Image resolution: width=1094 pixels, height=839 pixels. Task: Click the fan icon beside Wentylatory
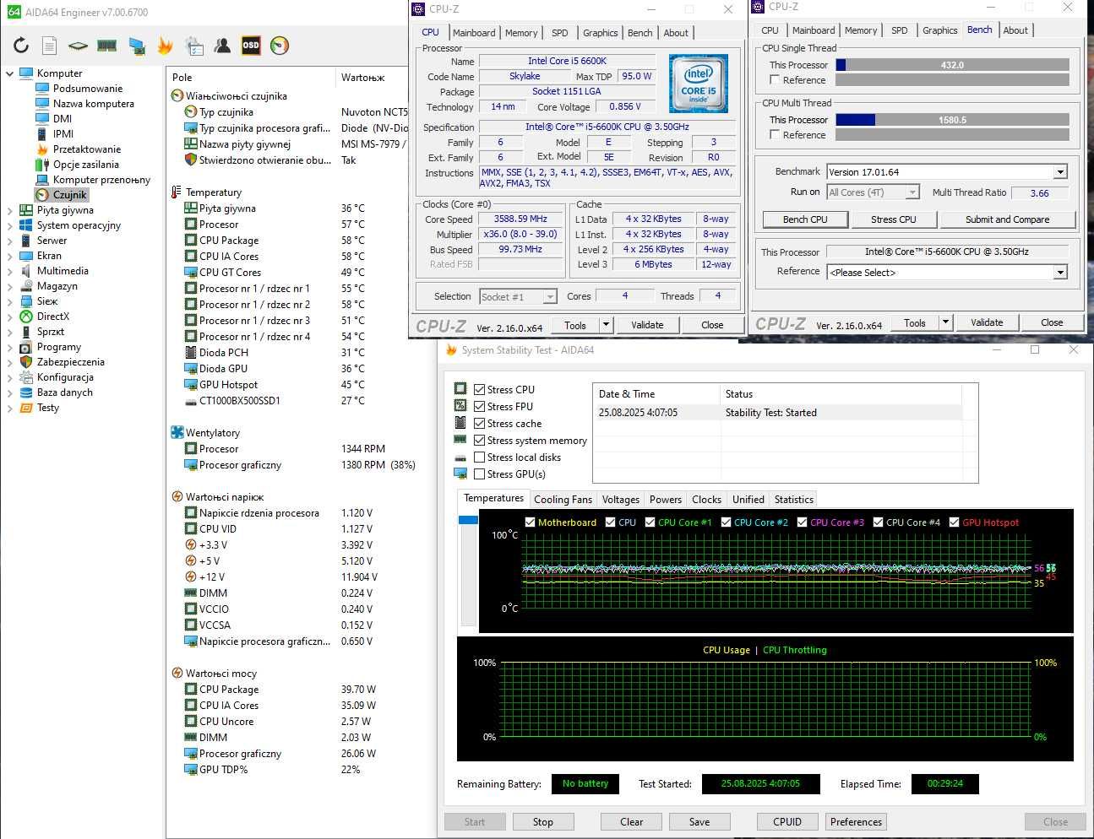[x=177, y=432]
